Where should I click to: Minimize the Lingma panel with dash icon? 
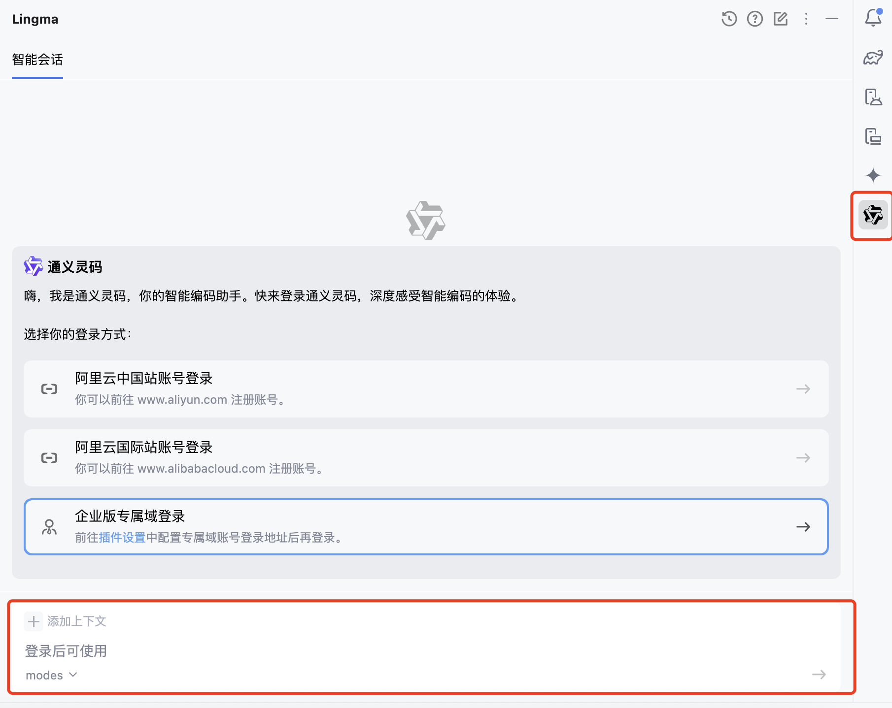[832, 19]
